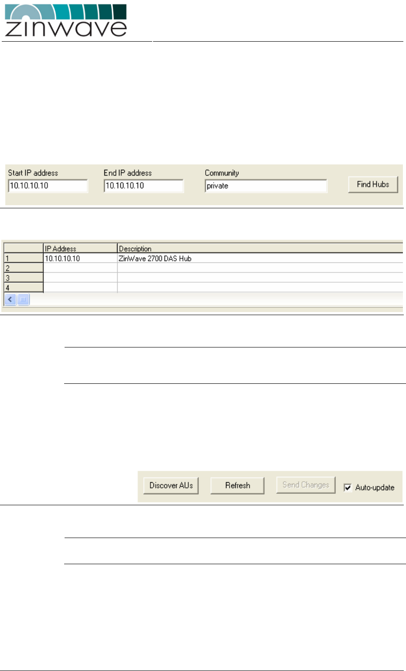The height and width of the screenshot is (671, 406).
Task: Focus the Community input box
Action: pos(266,186)
